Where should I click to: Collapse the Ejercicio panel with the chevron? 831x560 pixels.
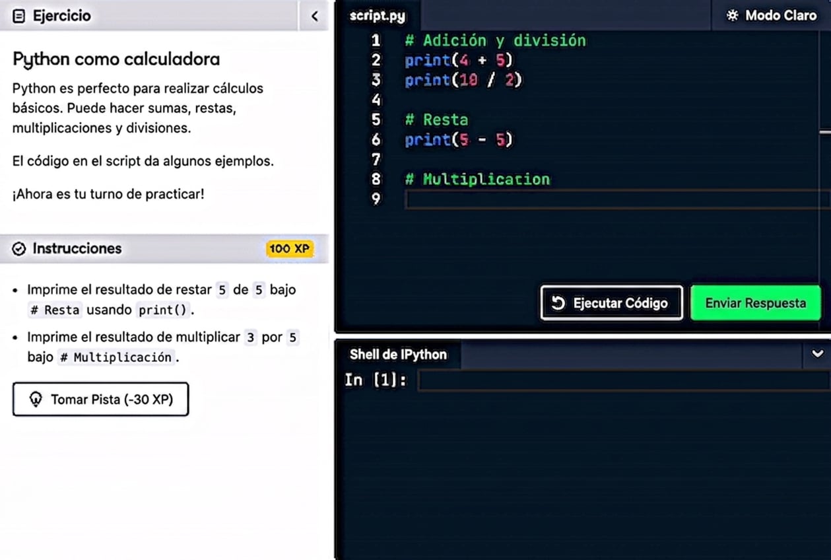point(314,16)
